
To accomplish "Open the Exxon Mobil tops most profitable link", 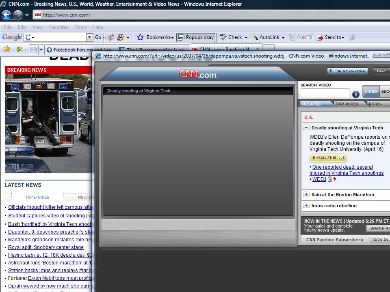I will pyautogui.click(x=60, y=278).
